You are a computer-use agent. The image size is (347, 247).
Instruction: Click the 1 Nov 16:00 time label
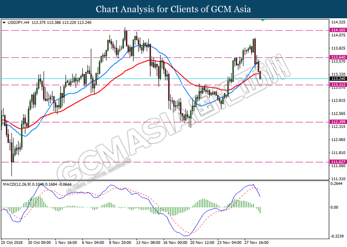click(66, 243)
